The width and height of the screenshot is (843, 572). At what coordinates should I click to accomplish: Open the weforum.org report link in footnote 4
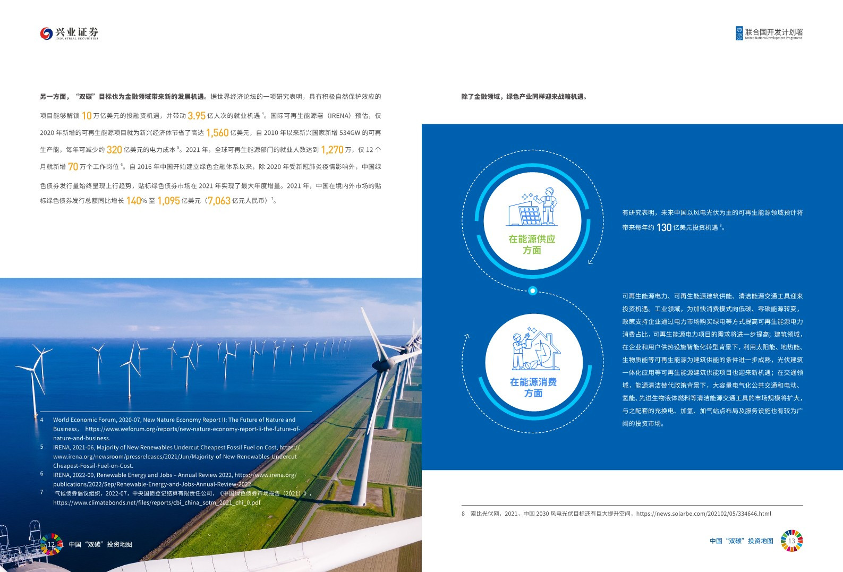point(192,429)
